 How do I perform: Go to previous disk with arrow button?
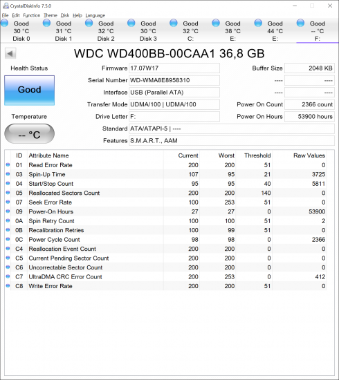[x=10, y=54]
